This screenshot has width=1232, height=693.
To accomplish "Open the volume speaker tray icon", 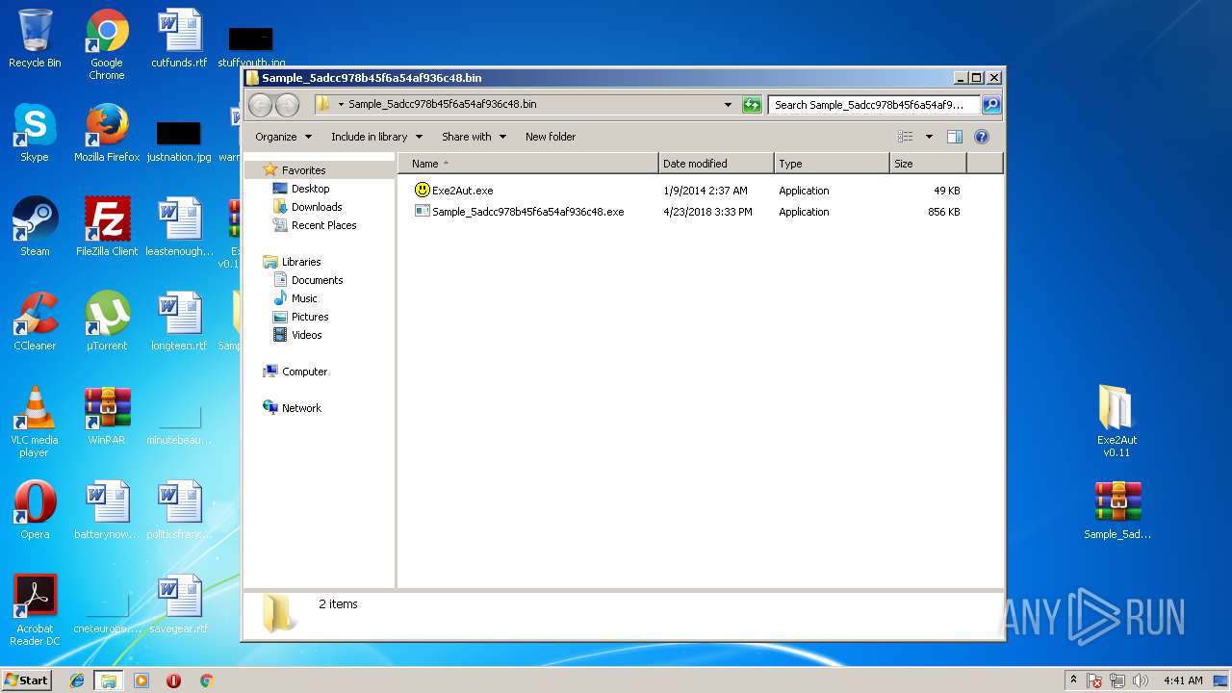I will (1141, 680).
